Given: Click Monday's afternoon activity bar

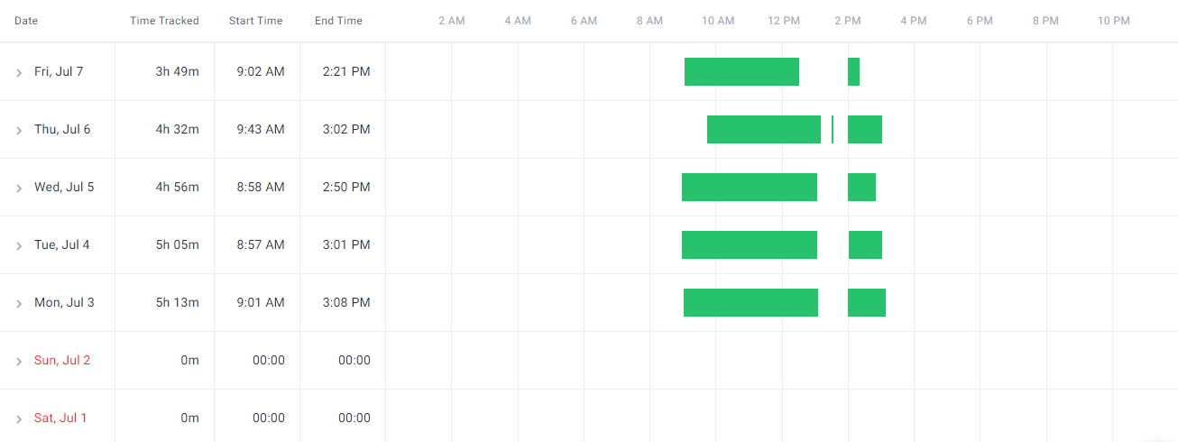Looking at the screenshot, I should pyautogui.click(x=867, y=302).
